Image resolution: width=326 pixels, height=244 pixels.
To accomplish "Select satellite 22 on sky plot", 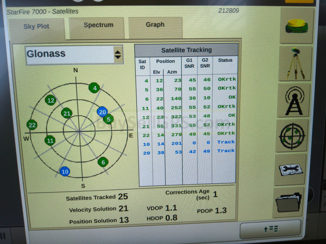I will (32, 125).
